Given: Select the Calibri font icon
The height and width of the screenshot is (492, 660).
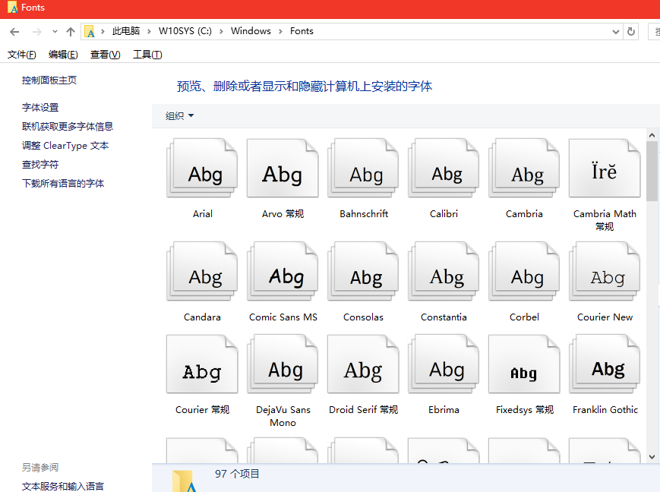Looking at the screenshot, I should click(x=444, y=168).
